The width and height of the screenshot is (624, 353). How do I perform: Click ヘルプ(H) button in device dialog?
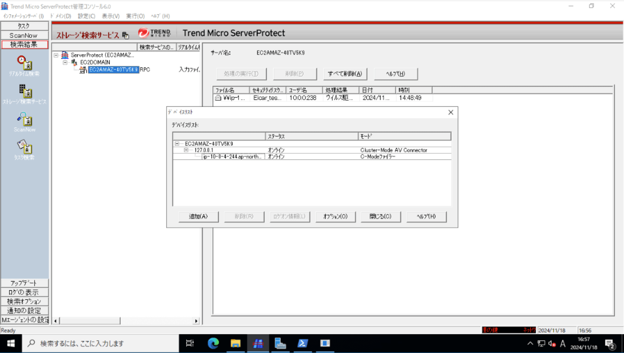pos(427,216)
